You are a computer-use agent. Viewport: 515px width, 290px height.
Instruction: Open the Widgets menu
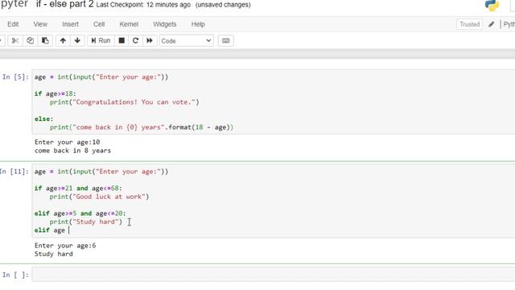click(x=164, y=24)
